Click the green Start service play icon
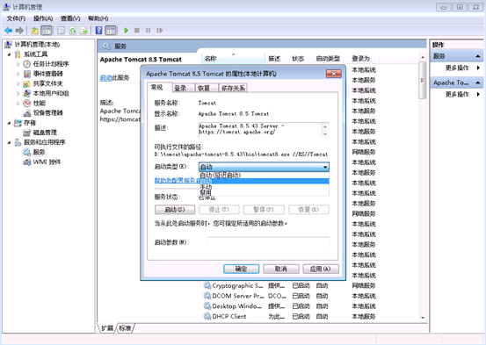This screenshot has width=486, height=345. click(126, 31)
